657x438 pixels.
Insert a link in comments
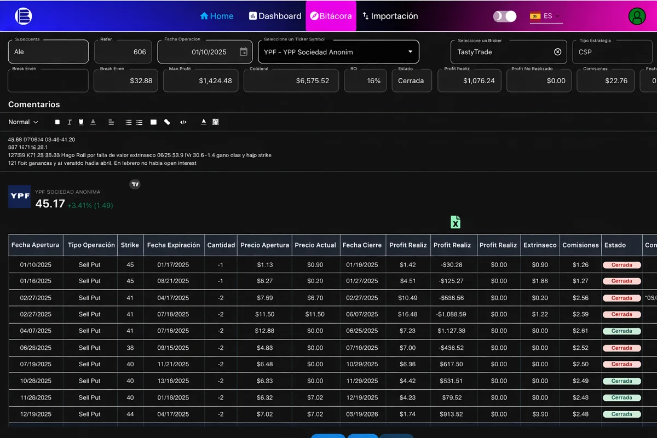pos(168,122)
